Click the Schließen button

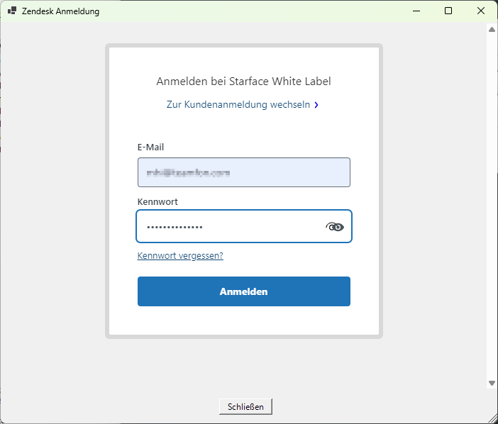coord(245,406)
